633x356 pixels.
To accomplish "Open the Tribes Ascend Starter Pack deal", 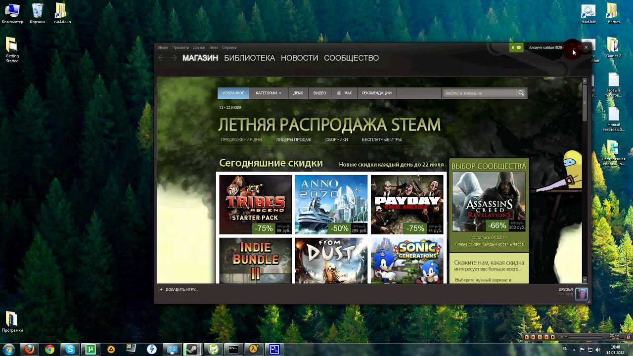I will pos(255,204).
